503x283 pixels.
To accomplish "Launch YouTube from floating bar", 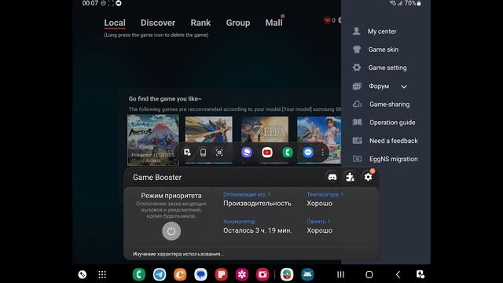I will click(267, 152).
